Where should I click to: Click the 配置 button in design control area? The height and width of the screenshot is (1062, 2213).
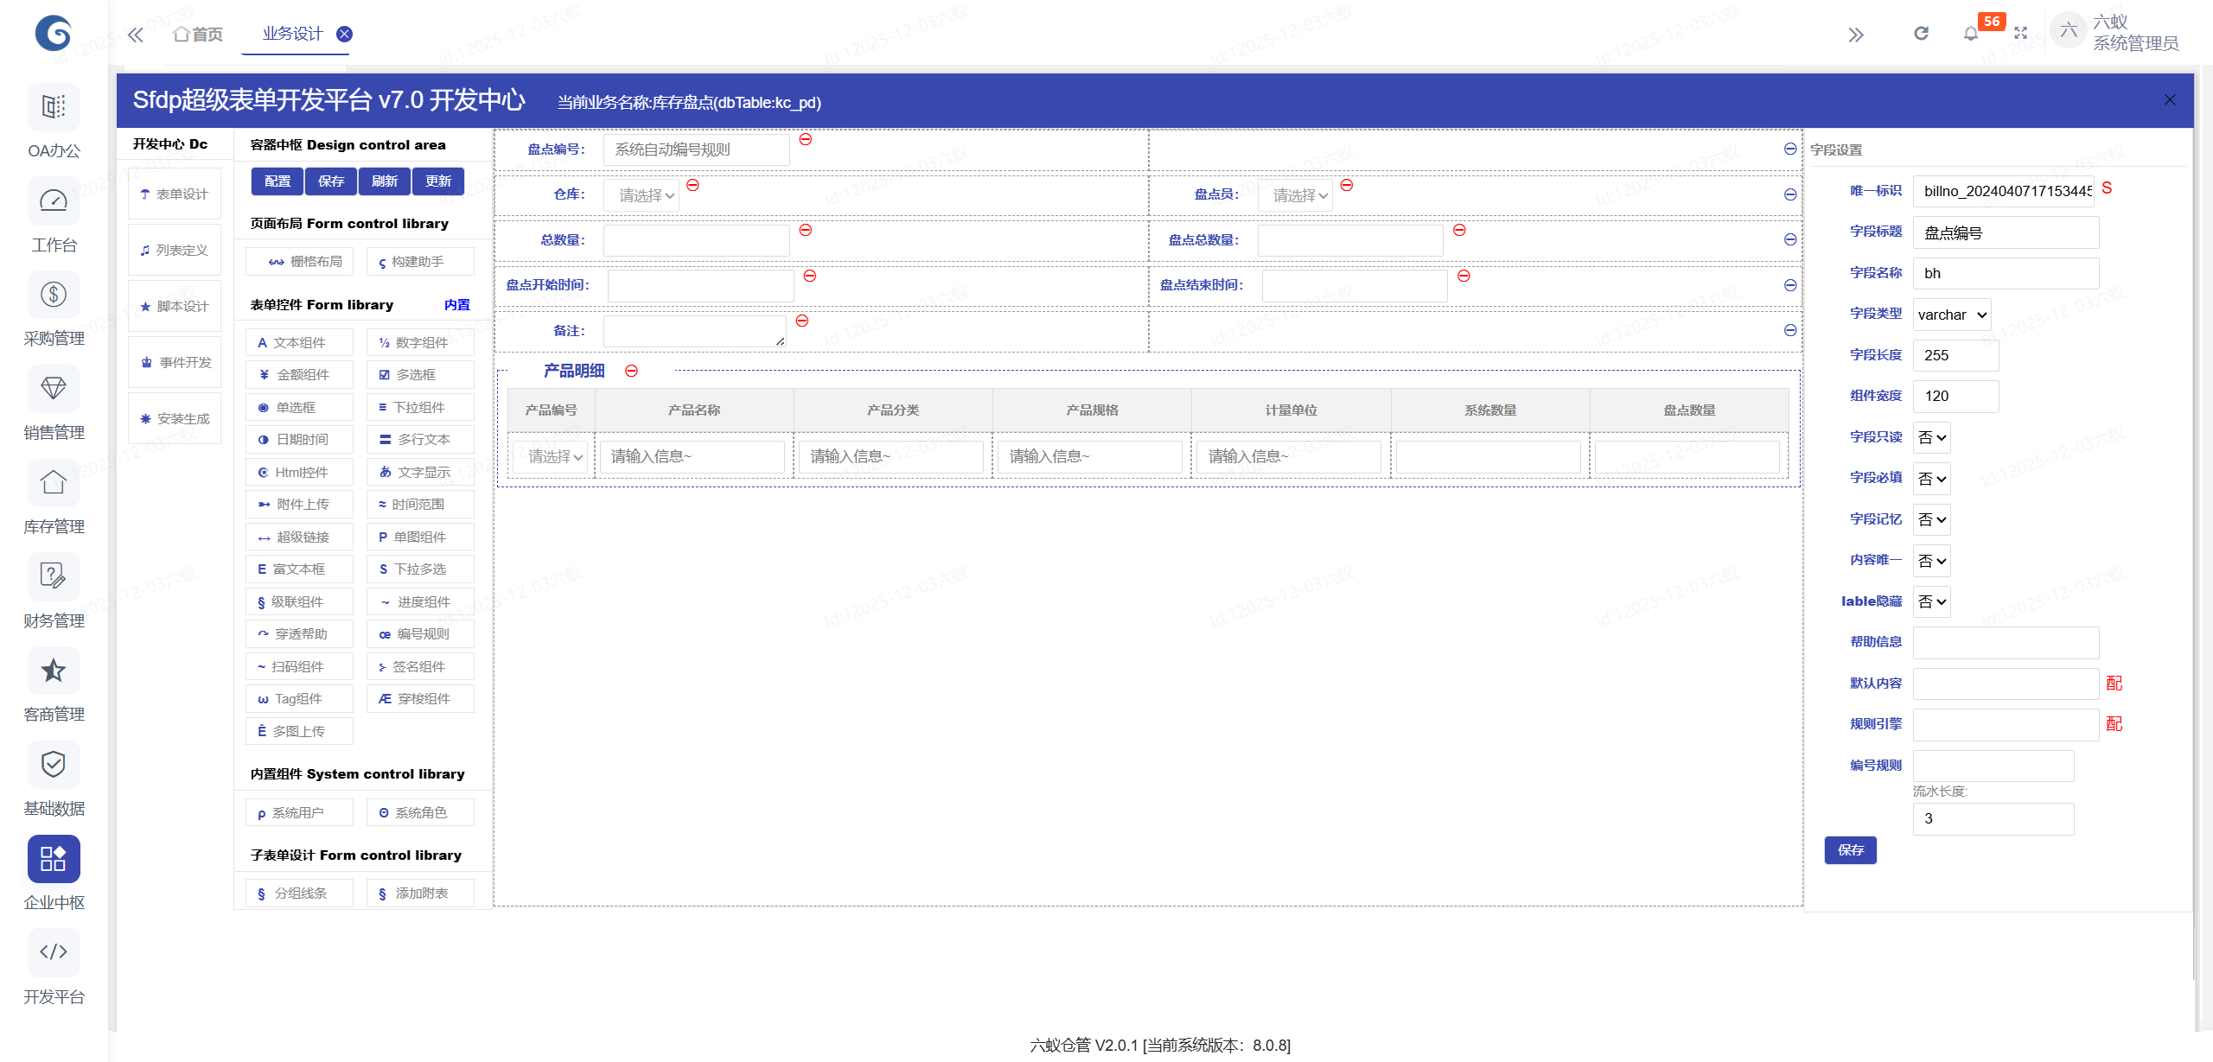pos(277,181)
